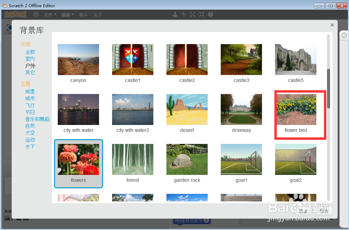Select the city with water2 backdrop
Image resolution: width=349 pixels, height=230 pixels.
click(x=133, y=109)
